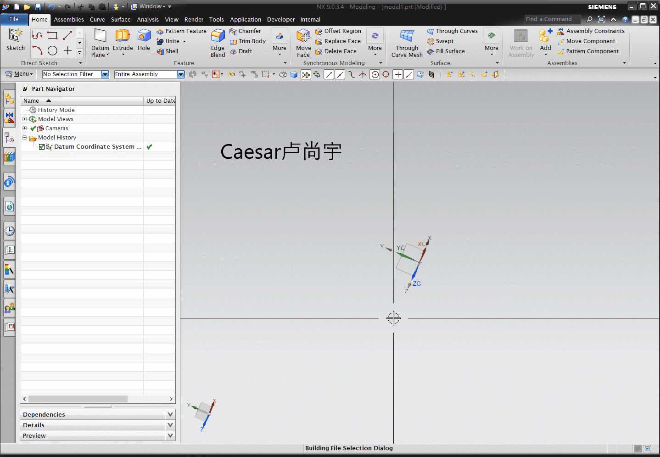This screenshot has width=660, height=457.
Task: Toggle the snap arc center point option
Action: [x=375, y=74]
